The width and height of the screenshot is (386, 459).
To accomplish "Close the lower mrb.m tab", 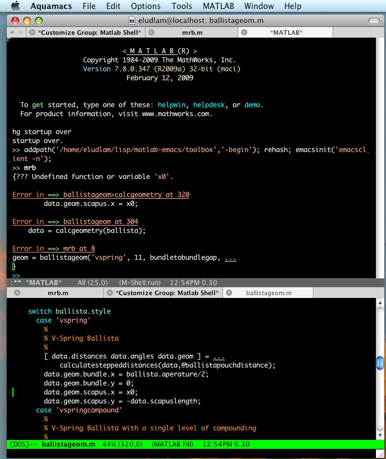I will [17, 293].
